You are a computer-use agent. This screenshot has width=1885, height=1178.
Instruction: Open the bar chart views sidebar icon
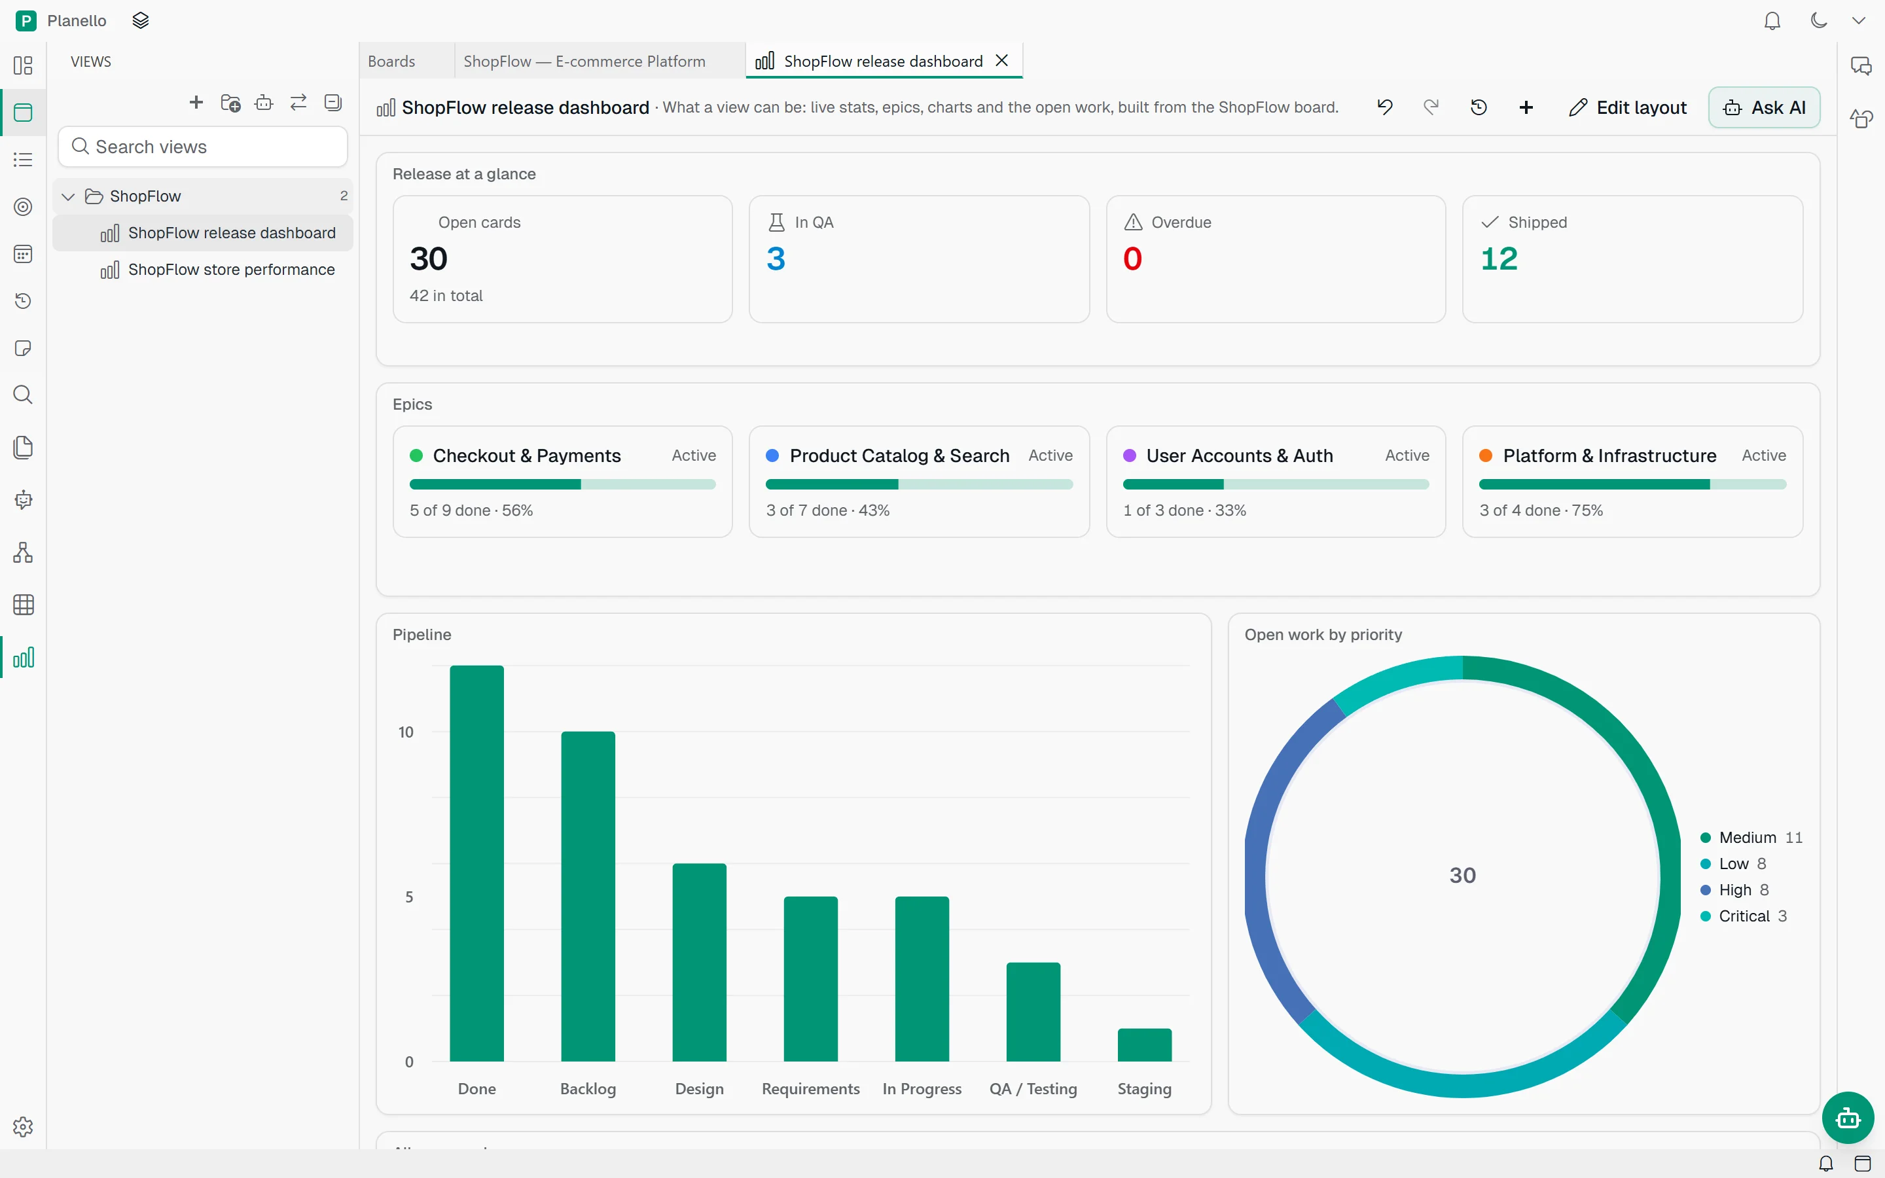(x=24, y=658)
